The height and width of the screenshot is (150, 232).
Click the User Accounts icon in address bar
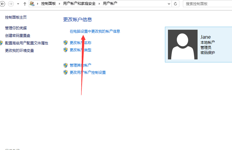tap(32, 4)
